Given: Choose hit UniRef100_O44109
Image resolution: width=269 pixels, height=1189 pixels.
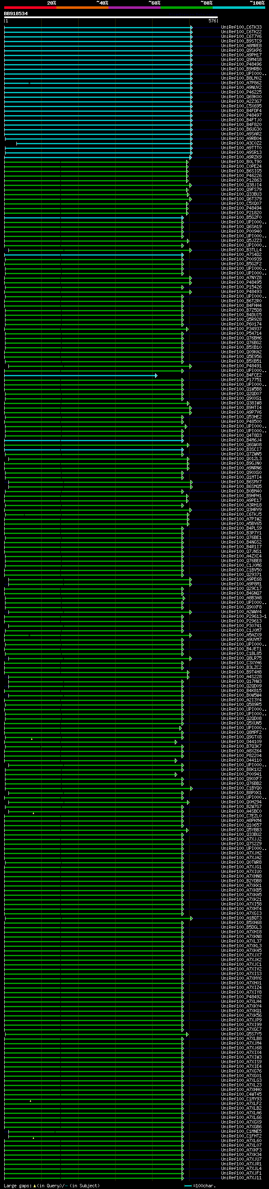Looking at the screenshot, I should pyautogui.click(x=241, y=741).
